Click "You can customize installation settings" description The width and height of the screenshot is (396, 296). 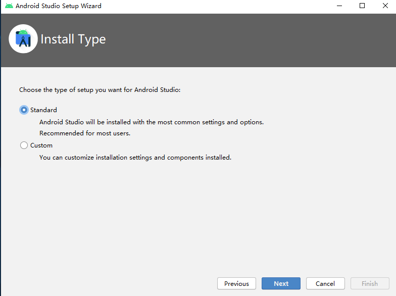(135, 158)
